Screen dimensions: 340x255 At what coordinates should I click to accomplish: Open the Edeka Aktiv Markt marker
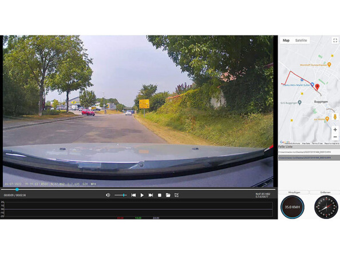point(313,85)
